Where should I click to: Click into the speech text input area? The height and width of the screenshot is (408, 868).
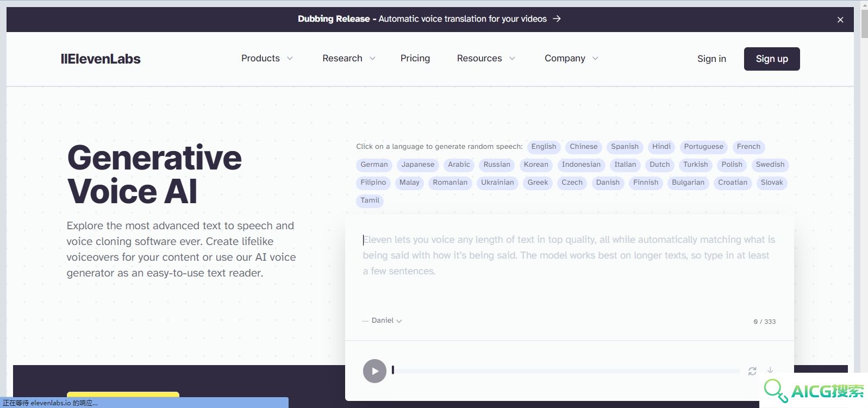[x=570, y=266]
